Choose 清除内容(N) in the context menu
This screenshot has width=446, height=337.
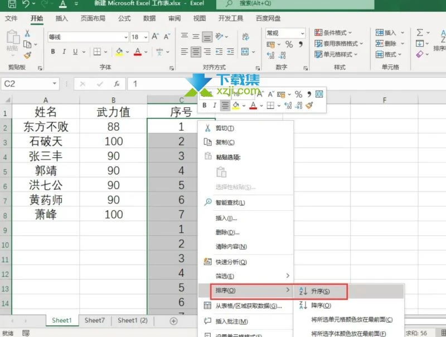tap(231, 246)
